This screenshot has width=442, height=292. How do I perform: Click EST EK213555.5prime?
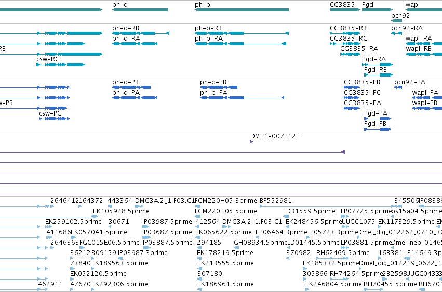(225, 263)
